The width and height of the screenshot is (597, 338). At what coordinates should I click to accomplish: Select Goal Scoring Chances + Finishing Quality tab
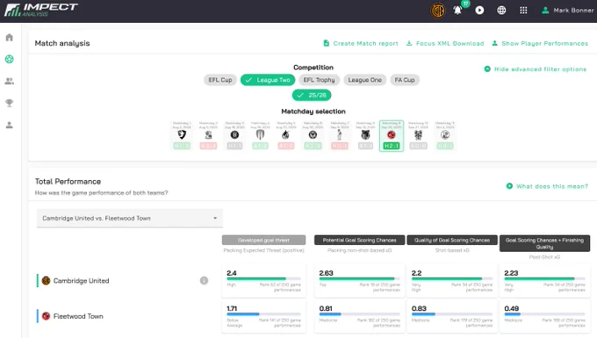click(544, 243)
